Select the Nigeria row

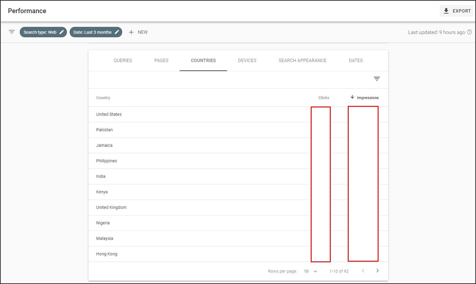[238, 223]
